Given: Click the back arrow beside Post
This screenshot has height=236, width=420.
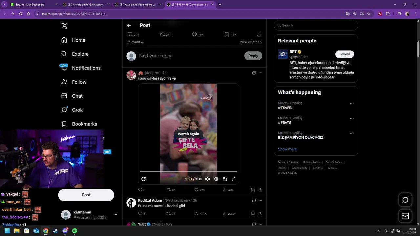Looking at the screenshot, I should pos(129,25).
